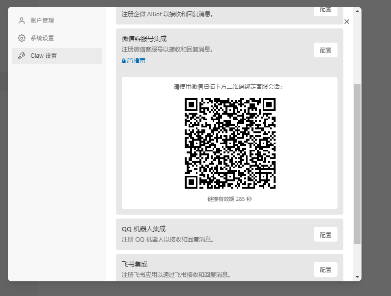Click the 链接有效期 285 秒 text
Image resolution: width=391 pixels, height=296 pixels.
coord(230,199)
